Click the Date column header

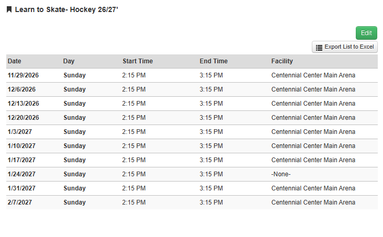pos(15,61)
